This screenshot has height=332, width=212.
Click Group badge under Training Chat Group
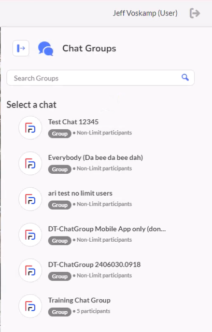60,312
